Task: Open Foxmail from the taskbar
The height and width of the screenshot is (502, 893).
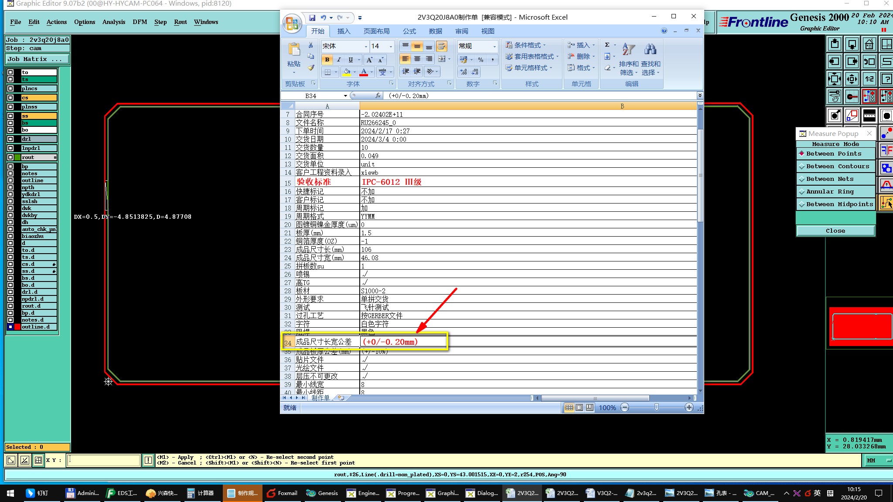Action: (283, 493)
